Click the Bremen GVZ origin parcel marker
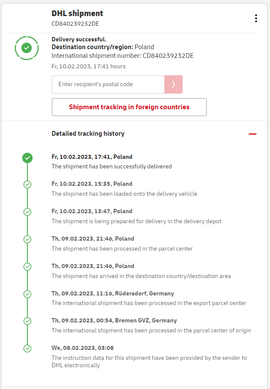The height and width of the screenshot is (389, 270). 27,321
